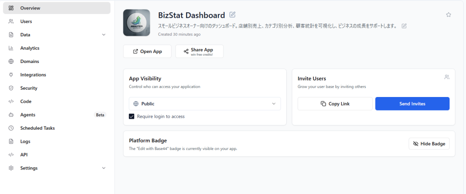Expand the Settings section chevron
Screen dimensions: 466x194
tap(103, 168)
